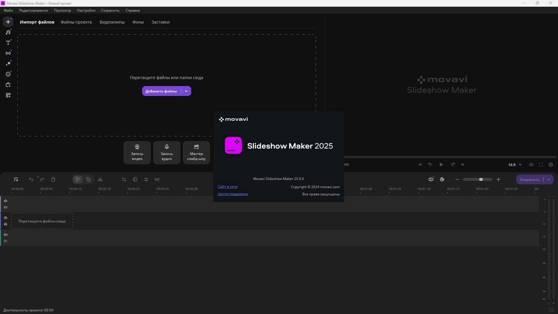Image resolution: width=558 pixels, height=314 pixels.
Task: Jump to next clip in player
Action: (x=463, y=165)
